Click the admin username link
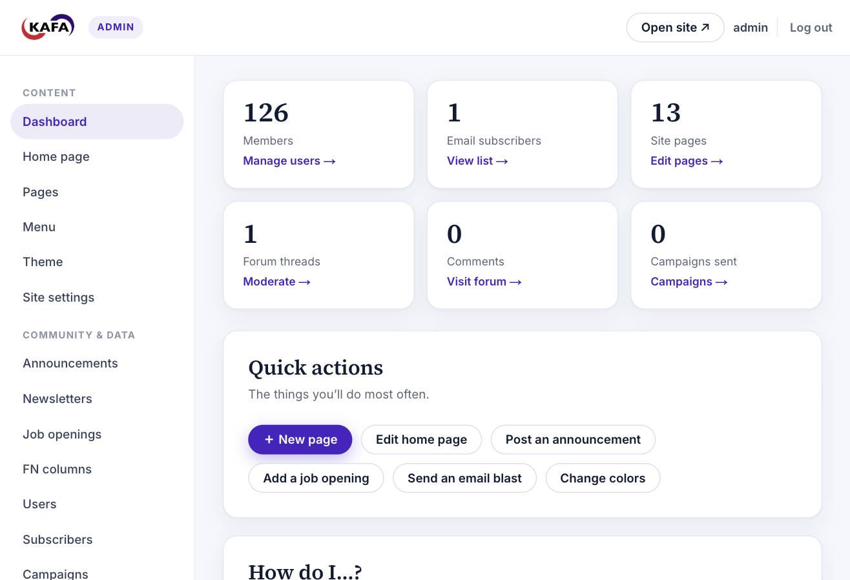This screenshot has width=850, height=580. [751, 27]
